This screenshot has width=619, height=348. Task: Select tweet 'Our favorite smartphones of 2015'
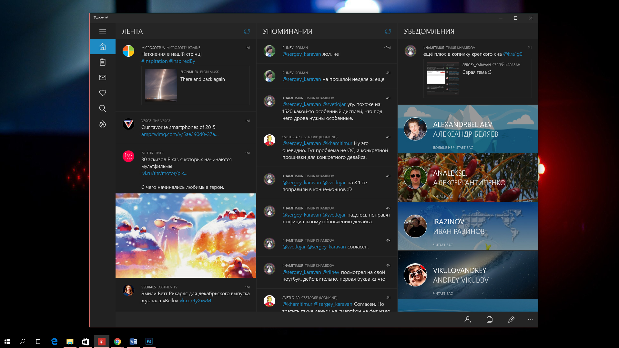[x=186, y=128]
